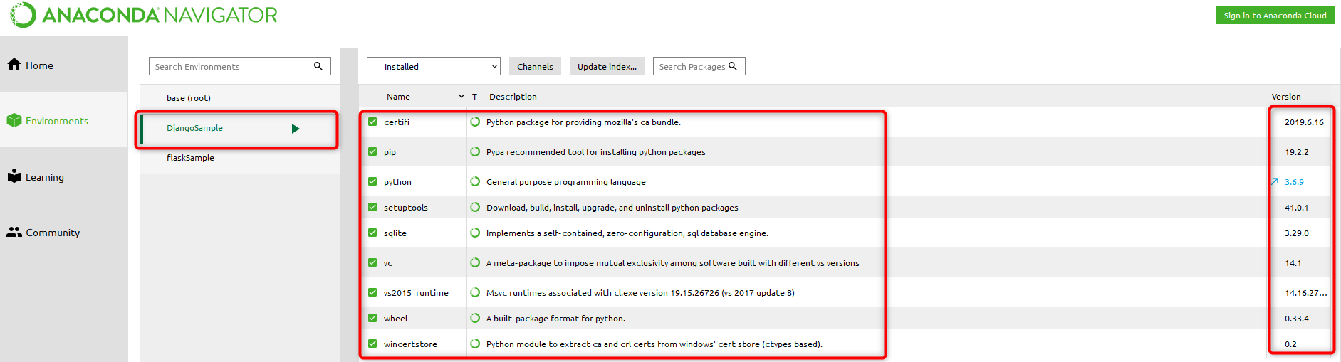Click the status circle icon for certifi
Viewport: 1341px width, 362px height.
tap(475, 122)
